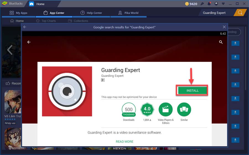Image resolution: width=249 pixels, height=155 pixels.
Task: Click the Recommended thumbs-up heading
Action: 13,83
